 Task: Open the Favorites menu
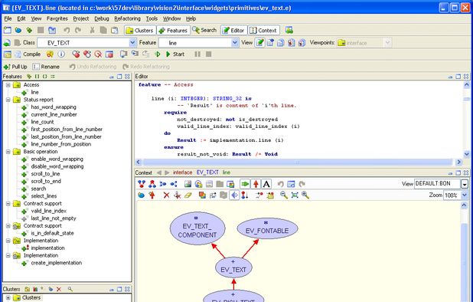(x=57, y=18)
